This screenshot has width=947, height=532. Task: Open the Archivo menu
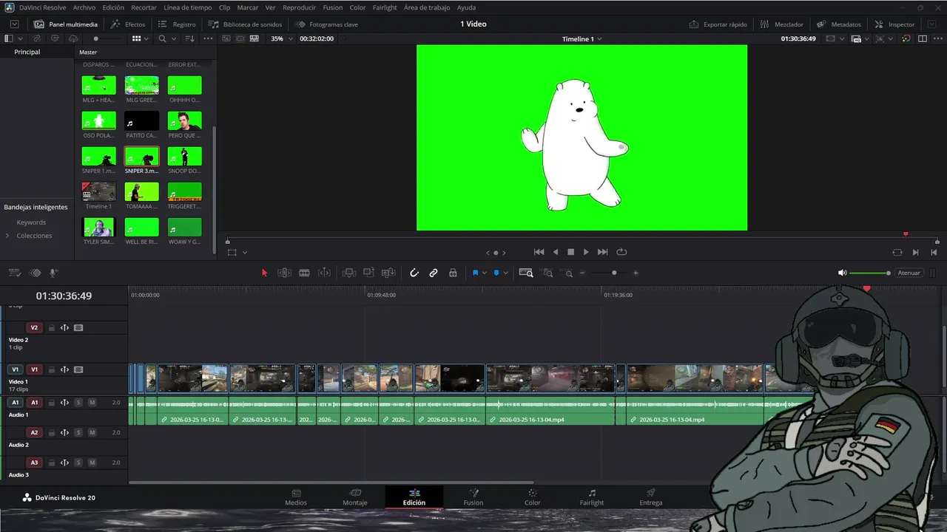coord(84,7)
